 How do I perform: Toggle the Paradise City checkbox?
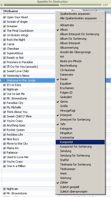(x=4, y=103)
